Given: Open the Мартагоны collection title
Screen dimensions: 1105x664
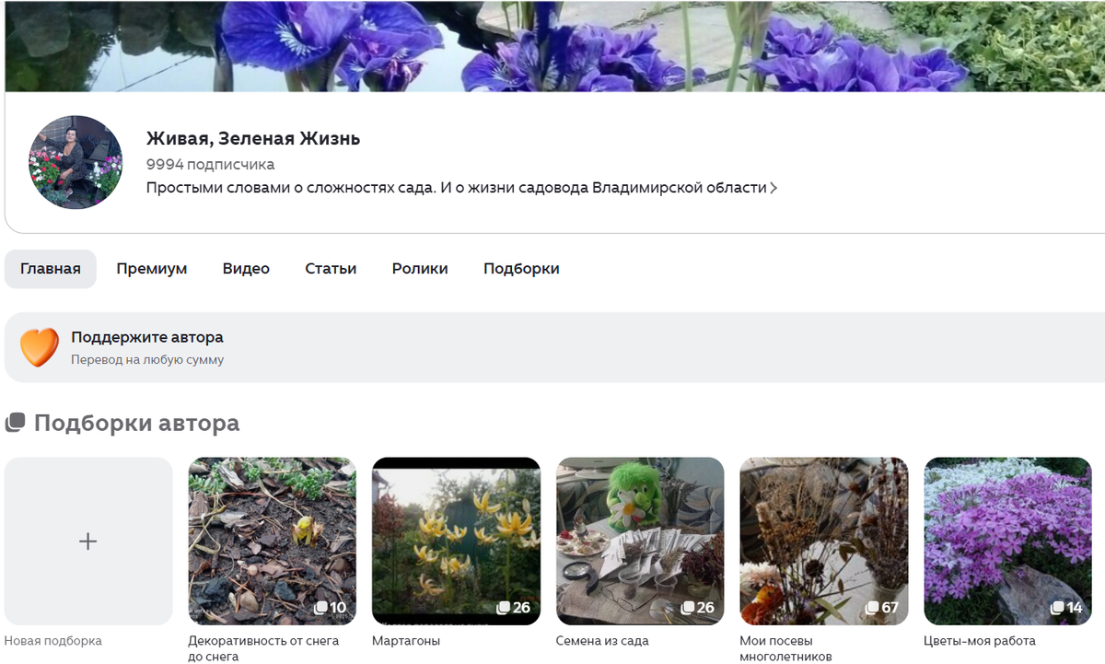Looking at the screenshot, I should (x=406, y=641).
